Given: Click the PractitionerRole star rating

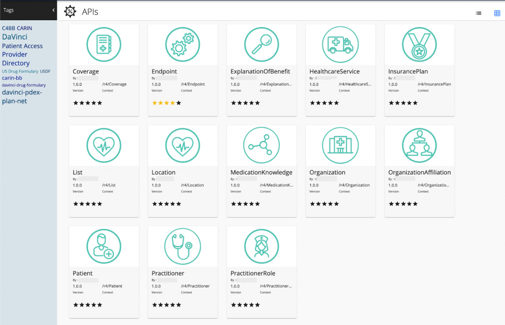Looking at the screenshot, I should [x=246, y=305].
